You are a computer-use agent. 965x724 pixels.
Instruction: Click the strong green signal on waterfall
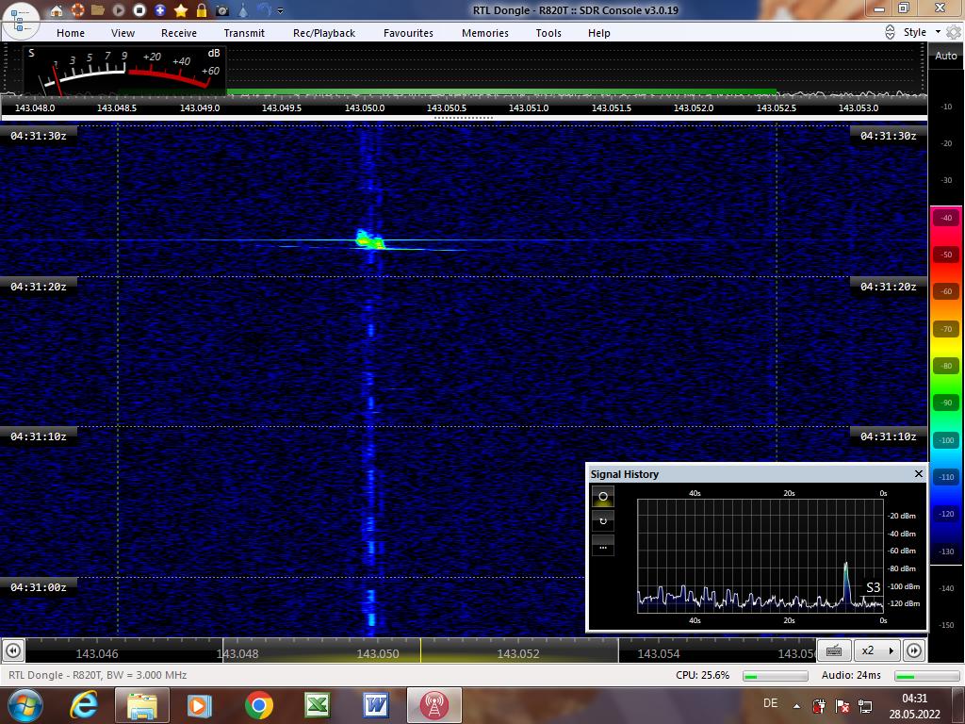click(x=369, y=239)
